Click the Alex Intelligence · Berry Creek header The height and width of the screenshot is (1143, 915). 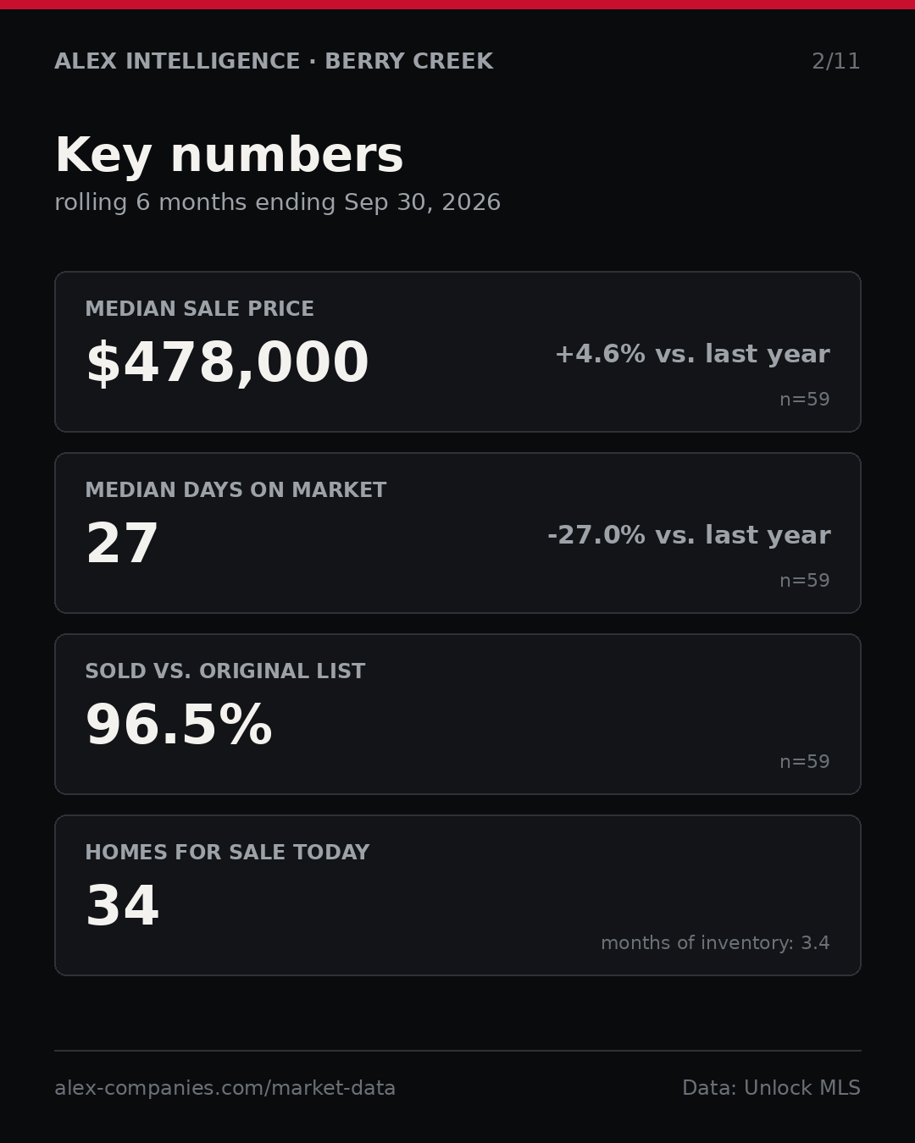[274, 62]
